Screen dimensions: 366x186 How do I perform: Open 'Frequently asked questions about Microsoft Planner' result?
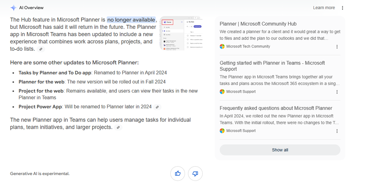point(276,108)
